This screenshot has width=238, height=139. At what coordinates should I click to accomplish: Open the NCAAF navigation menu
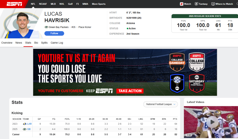click(43, 4)
